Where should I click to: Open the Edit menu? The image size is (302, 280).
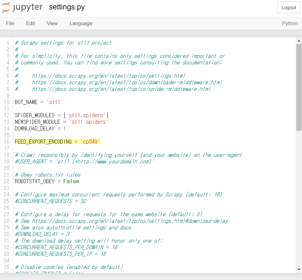click(x=31, y=23)
